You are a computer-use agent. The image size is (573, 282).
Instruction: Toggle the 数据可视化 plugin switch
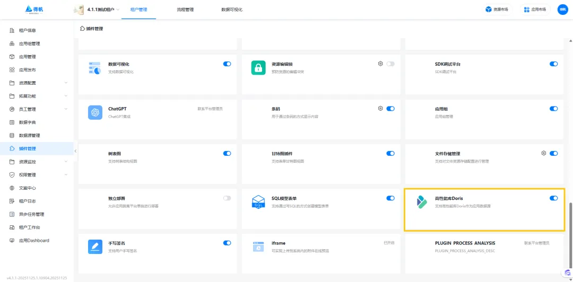(x=227, y=64)
